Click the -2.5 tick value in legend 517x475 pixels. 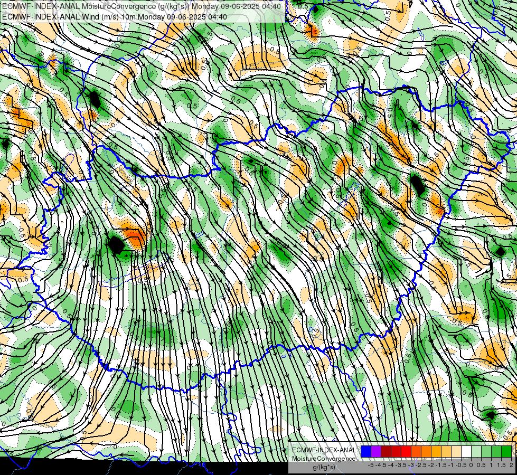[421, 465]
